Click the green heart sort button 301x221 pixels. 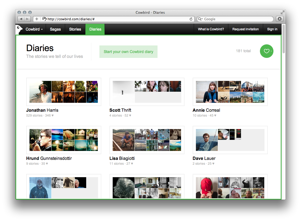(x=266, y=51)
